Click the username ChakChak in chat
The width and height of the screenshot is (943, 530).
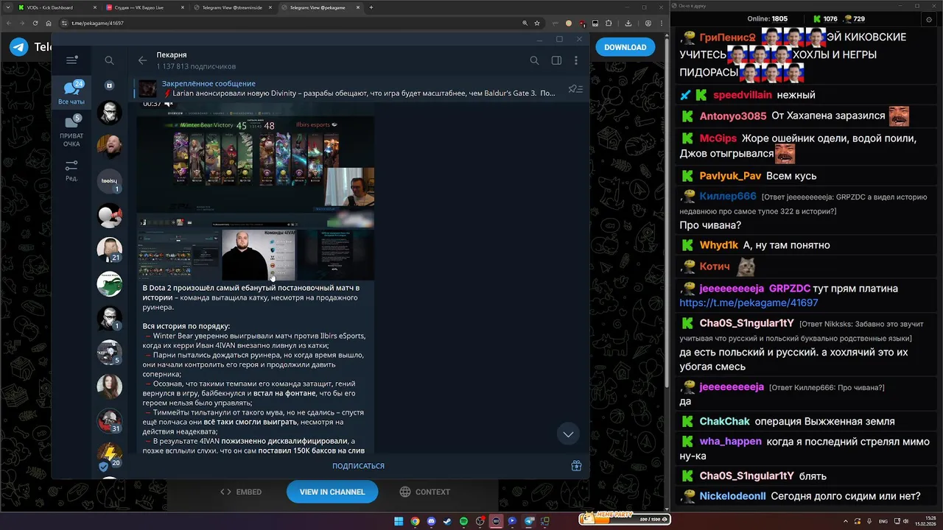(724, 422)
